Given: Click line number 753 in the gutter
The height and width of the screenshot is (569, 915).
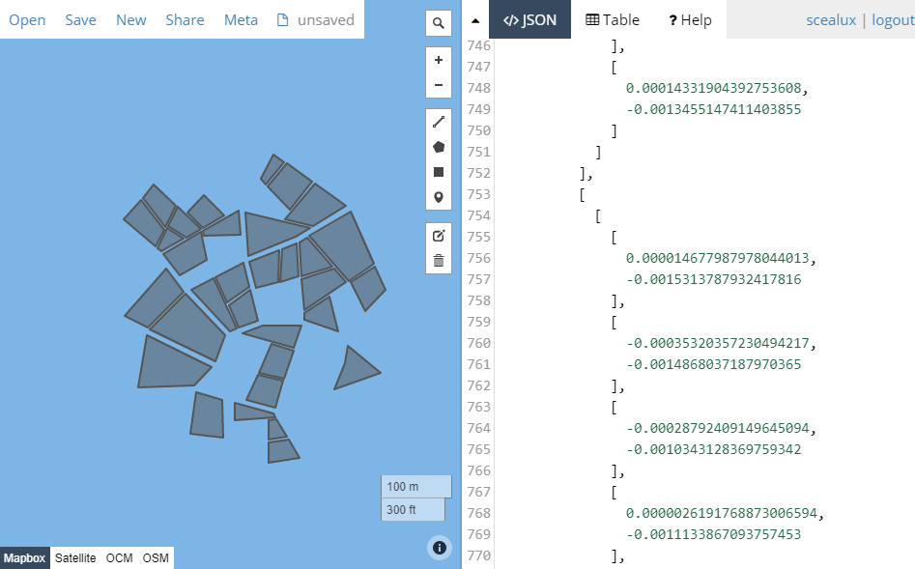Looking at the screenshot, I should (478, 194).
